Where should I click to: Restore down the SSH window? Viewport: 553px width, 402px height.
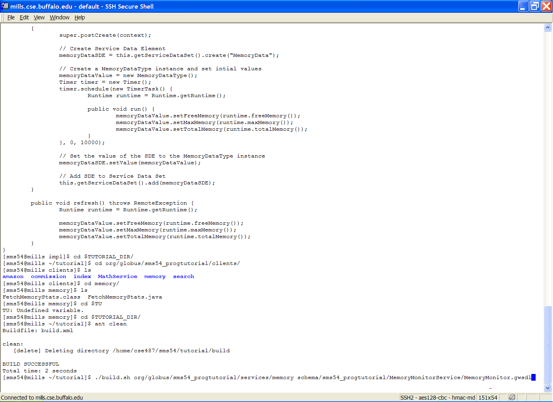point(535,6)
